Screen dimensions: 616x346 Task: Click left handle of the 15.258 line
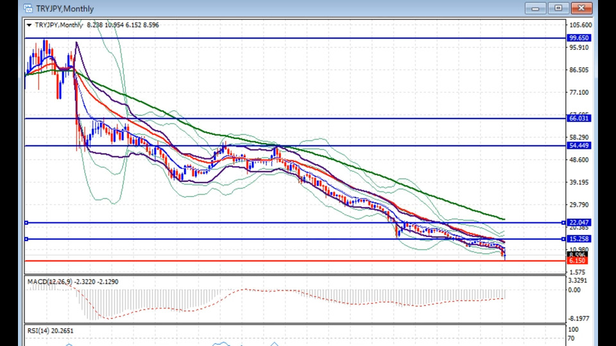26,239
